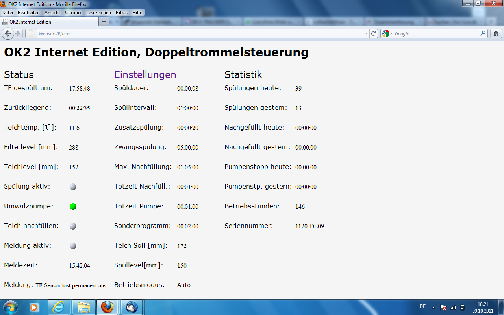This screenshot has width=504, height=315.
Task: Click the Teich nachfüllen status indicator
Action: pyautogui.click(x=73, y=226)
